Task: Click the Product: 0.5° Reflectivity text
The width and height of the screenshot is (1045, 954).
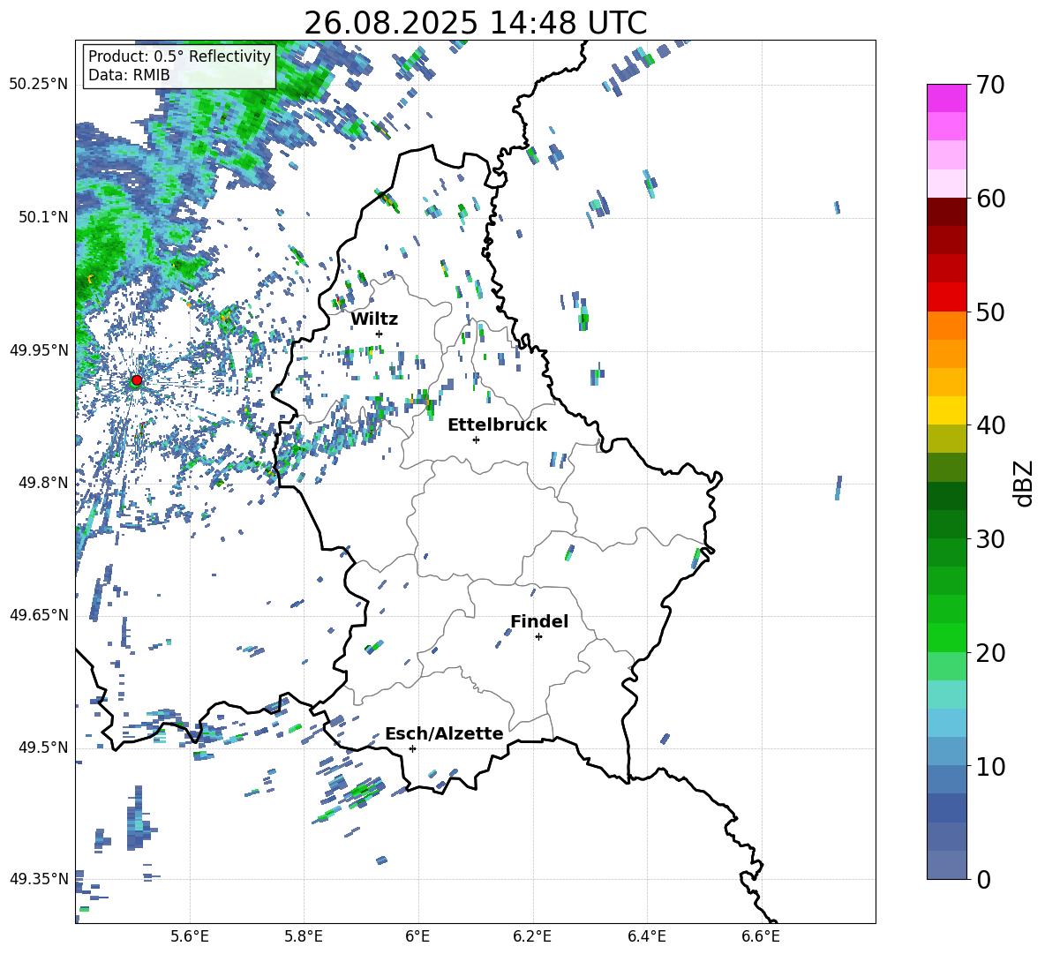Action: point(179,56)
